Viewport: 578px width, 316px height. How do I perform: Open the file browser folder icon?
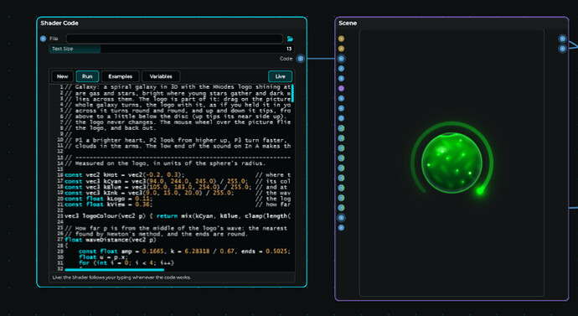coord(290,39)
